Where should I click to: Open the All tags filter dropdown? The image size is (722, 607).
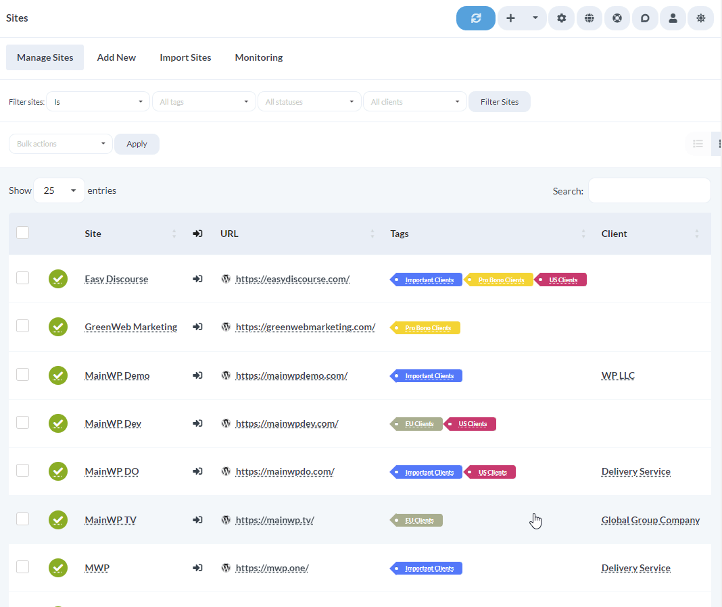203,101
